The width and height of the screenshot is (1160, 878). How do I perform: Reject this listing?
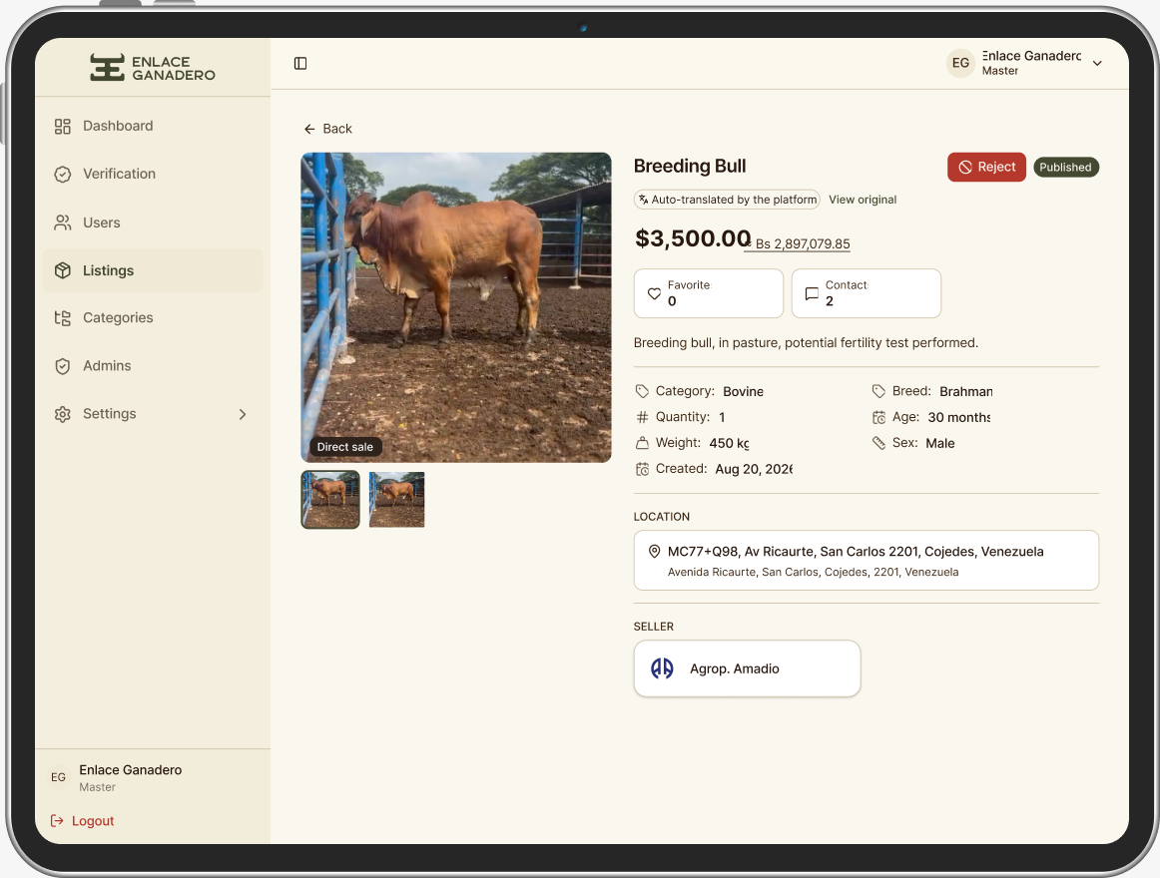tap(986, 168)
